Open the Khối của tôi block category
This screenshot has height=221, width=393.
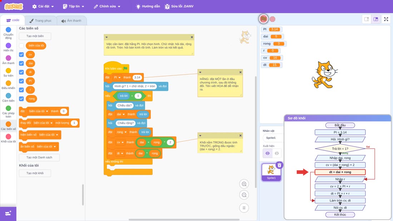[x=8, y=138]
